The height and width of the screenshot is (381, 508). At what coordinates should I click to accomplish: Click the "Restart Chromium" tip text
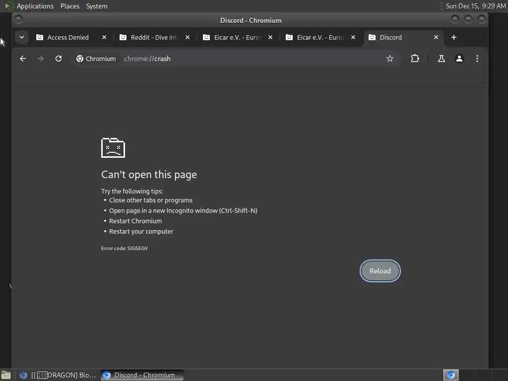coord(135,221)
